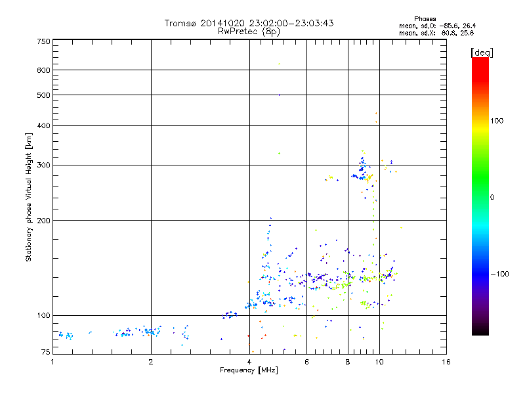
Task: Click the y-axis label '75'
Action: coord(46,352)
